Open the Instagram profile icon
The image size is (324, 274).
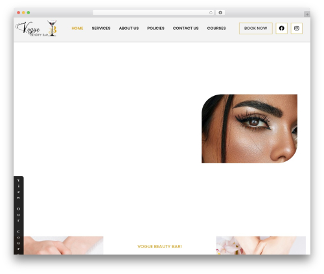[297, 29]
